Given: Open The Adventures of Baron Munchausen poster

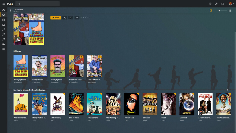Looking at the screenshot, I should (x=224, y=104).
